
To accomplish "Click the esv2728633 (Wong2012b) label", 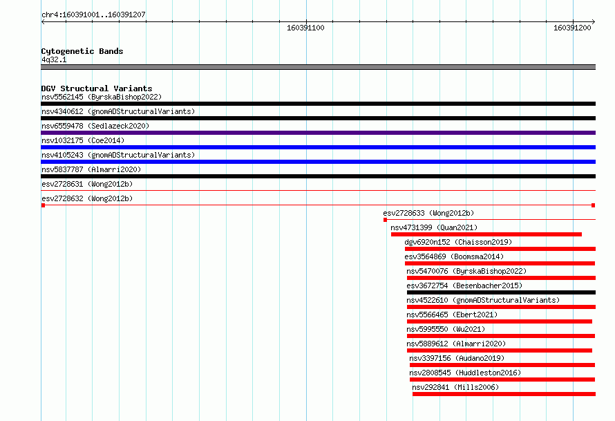I will 428,213.
